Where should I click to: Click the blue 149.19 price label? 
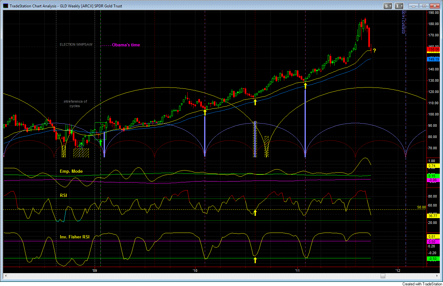point(433,59)
